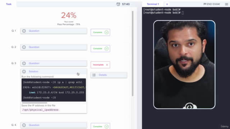Click the 57:40 timer value
The width and height of the screenshot is (230, 129).
point(126,4)
